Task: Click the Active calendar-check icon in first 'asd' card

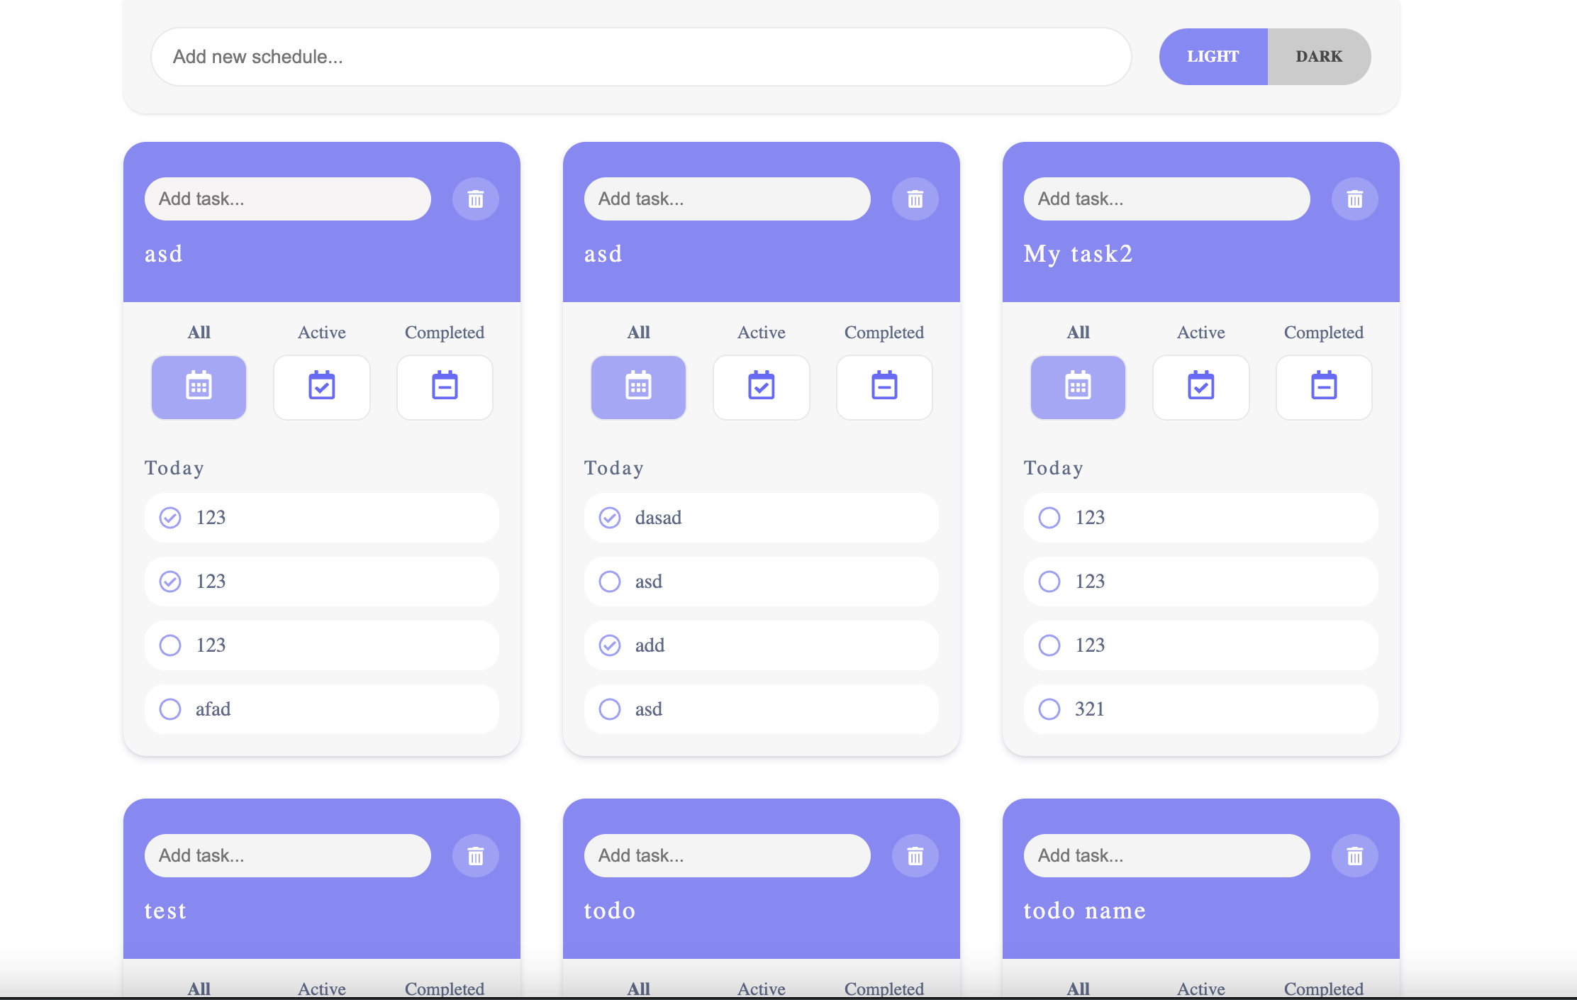Action: coord(321,387)
